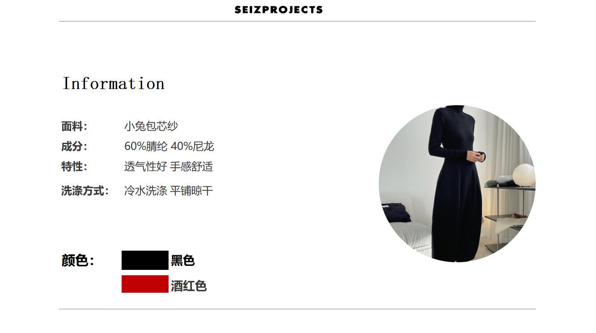Select the Information heading

(114, 84)
